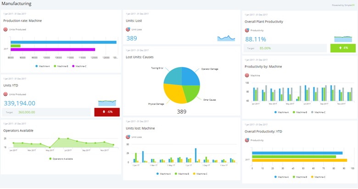Click the 339,194.00 Units YTD value
The height and width of the screenshot is (189, 358).
click(x=20, y=103)
